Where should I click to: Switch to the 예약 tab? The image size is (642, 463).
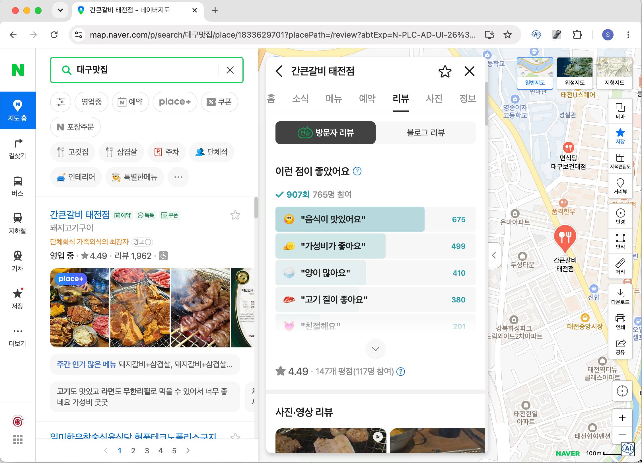click(367, 99)
